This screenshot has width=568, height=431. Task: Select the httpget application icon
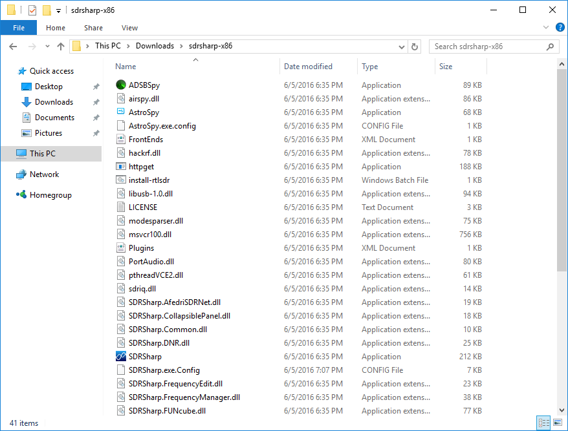(120, 167)
